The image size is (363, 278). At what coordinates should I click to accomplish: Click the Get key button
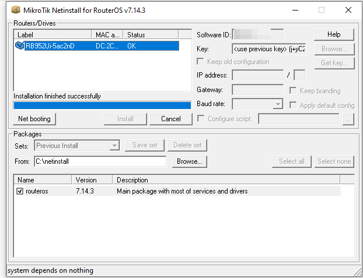pos(334,63)
